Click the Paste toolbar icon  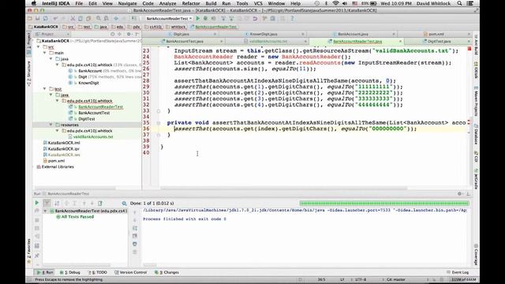point(88,18)
